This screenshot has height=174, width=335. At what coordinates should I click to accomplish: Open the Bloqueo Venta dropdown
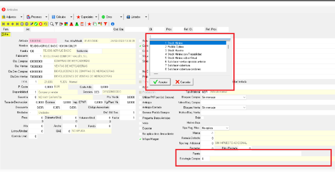point(224,108)
